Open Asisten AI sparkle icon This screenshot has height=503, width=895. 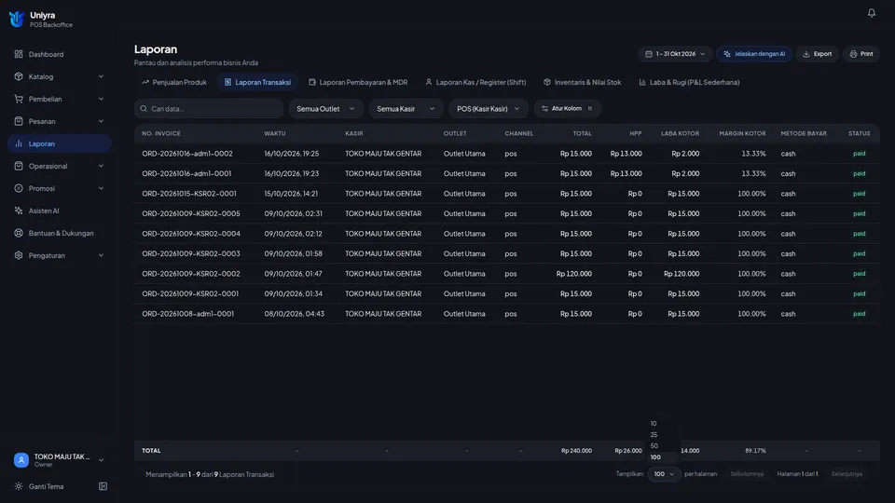click(x=19, y=211)
